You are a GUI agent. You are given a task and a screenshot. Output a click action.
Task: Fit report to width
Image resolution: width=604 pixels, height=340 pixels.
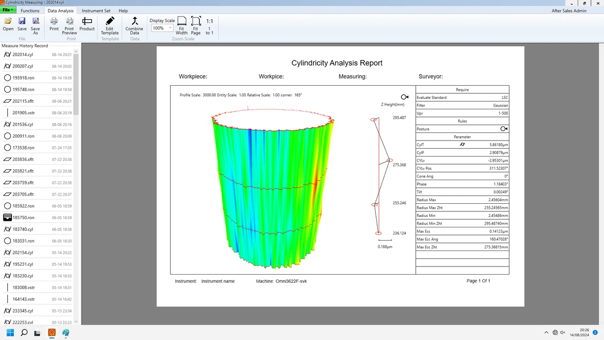click(x=181, y=26)
